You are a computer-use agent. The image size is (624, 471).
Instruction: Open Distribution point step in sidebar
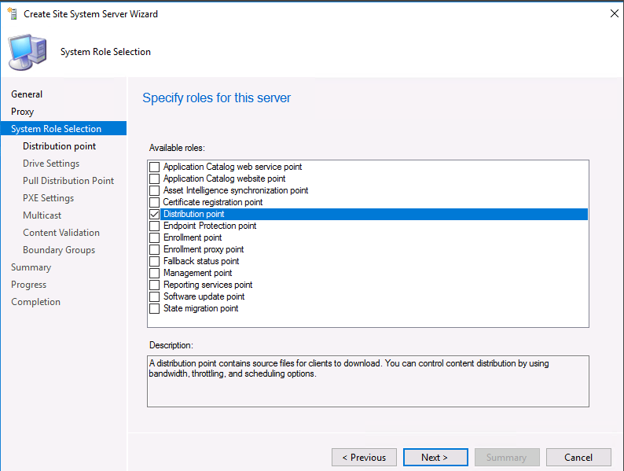click(x=59, y=146)
